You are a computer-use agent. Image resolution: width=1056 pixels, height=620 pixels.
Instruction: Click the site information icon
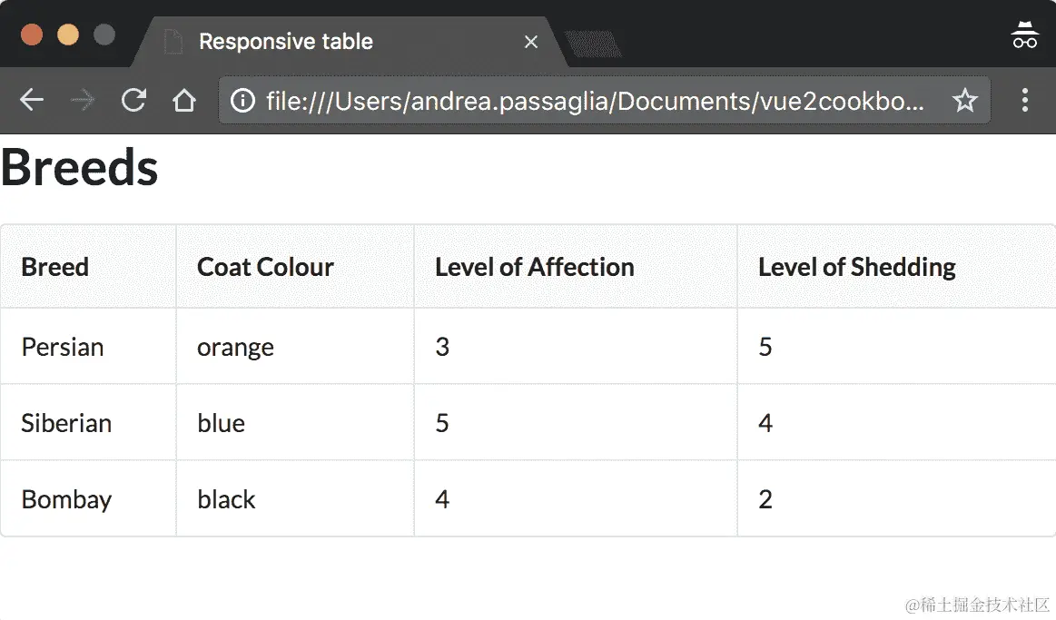point(242,100)
